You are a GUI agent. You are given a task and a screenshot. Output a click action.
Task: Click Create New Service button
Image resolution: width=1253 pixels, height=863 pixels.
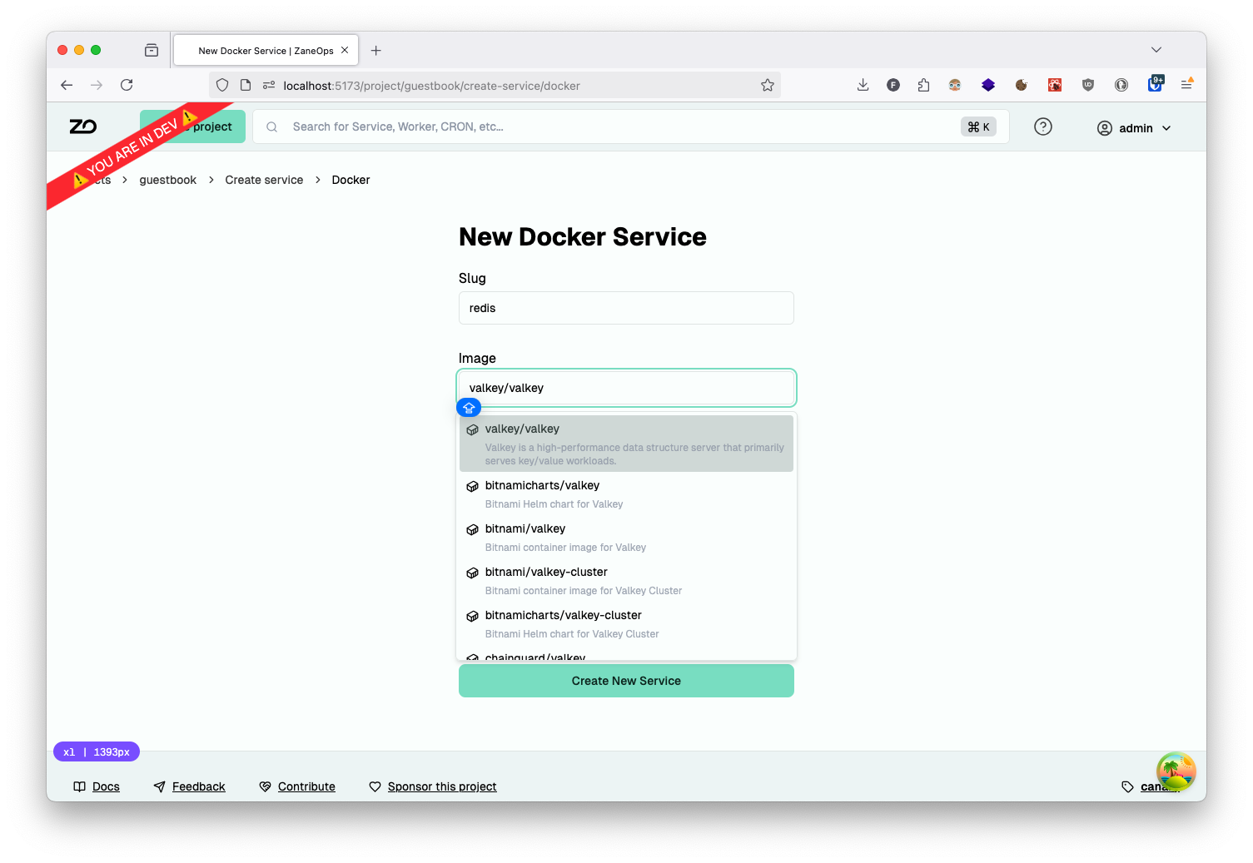pyautogui.click(x=626, y=681)
